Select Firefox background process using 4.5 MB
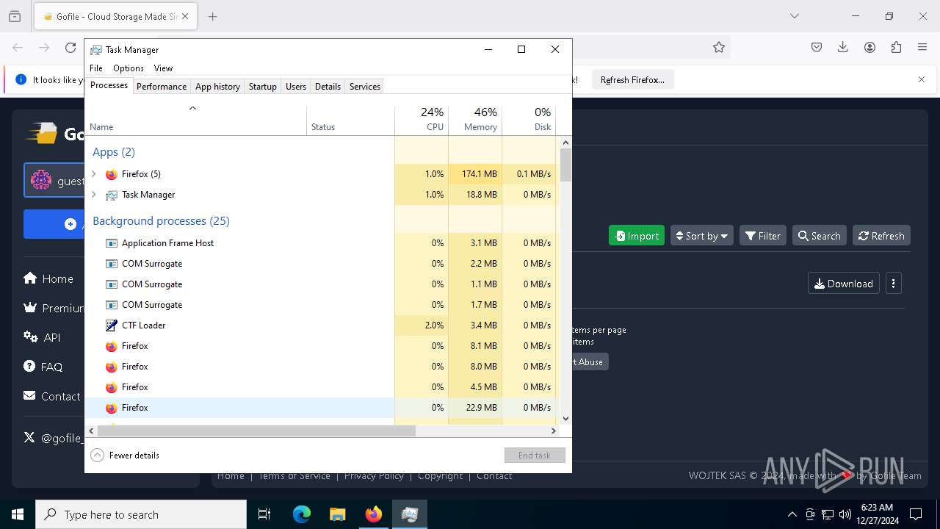 [x=320, y=387]
